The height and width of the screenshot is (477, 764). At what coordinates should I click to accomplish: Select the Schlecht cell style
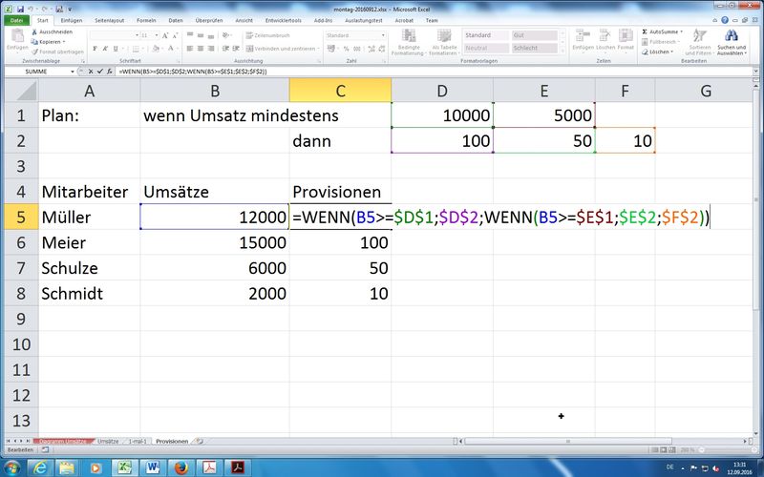click(531, 47)
